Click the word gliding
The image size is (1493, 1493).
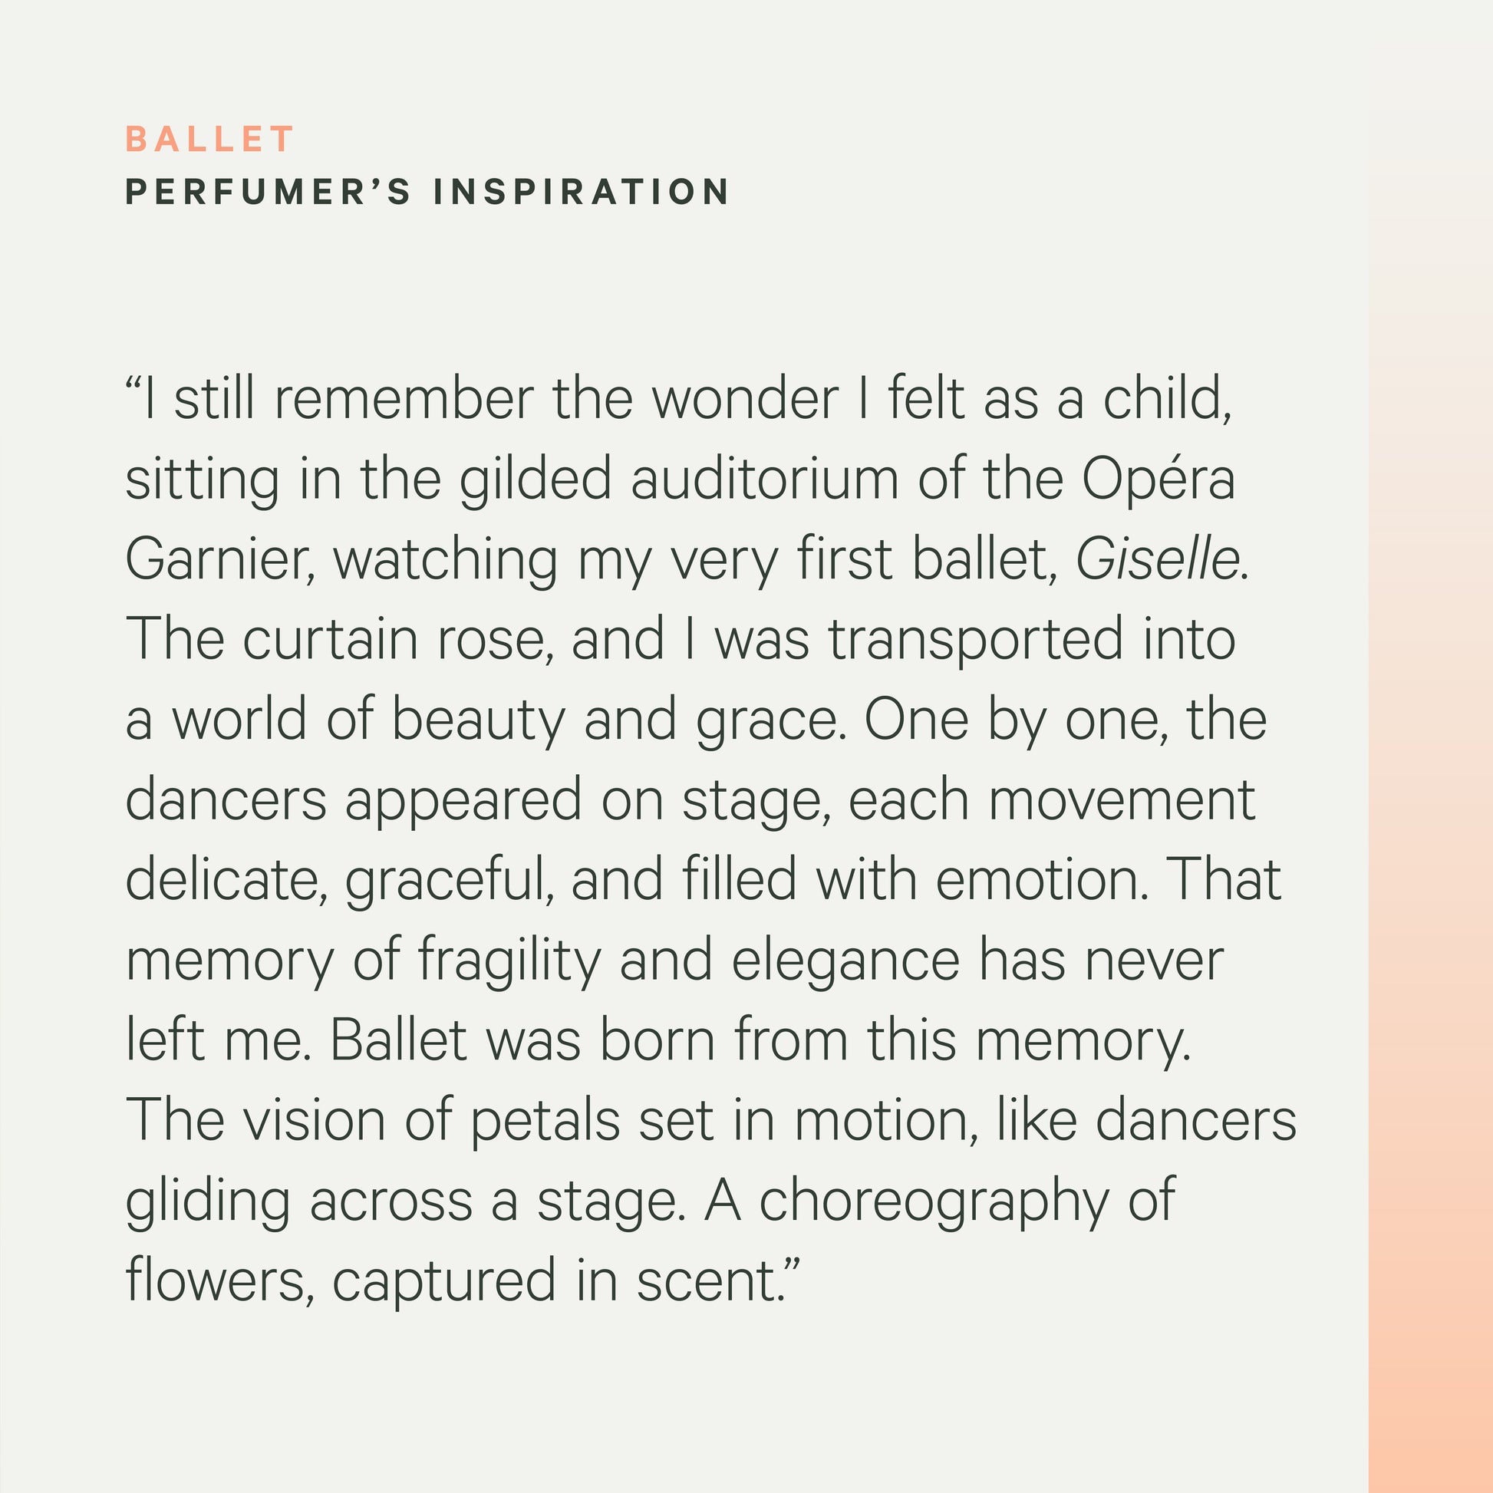(x=208, y=1202)
